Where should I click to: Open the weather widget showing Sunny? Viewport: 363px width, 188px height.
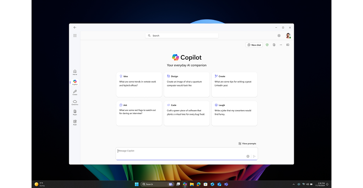(40, 184)
